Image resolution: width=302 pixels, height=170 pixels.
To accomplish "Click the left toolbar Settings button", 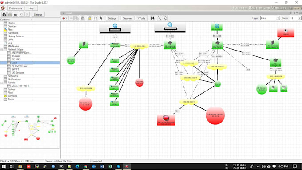I will (38, 15).
